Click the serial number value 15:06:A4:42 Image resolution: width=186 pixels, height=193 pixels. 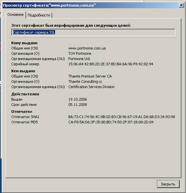[x=111, y=64]
